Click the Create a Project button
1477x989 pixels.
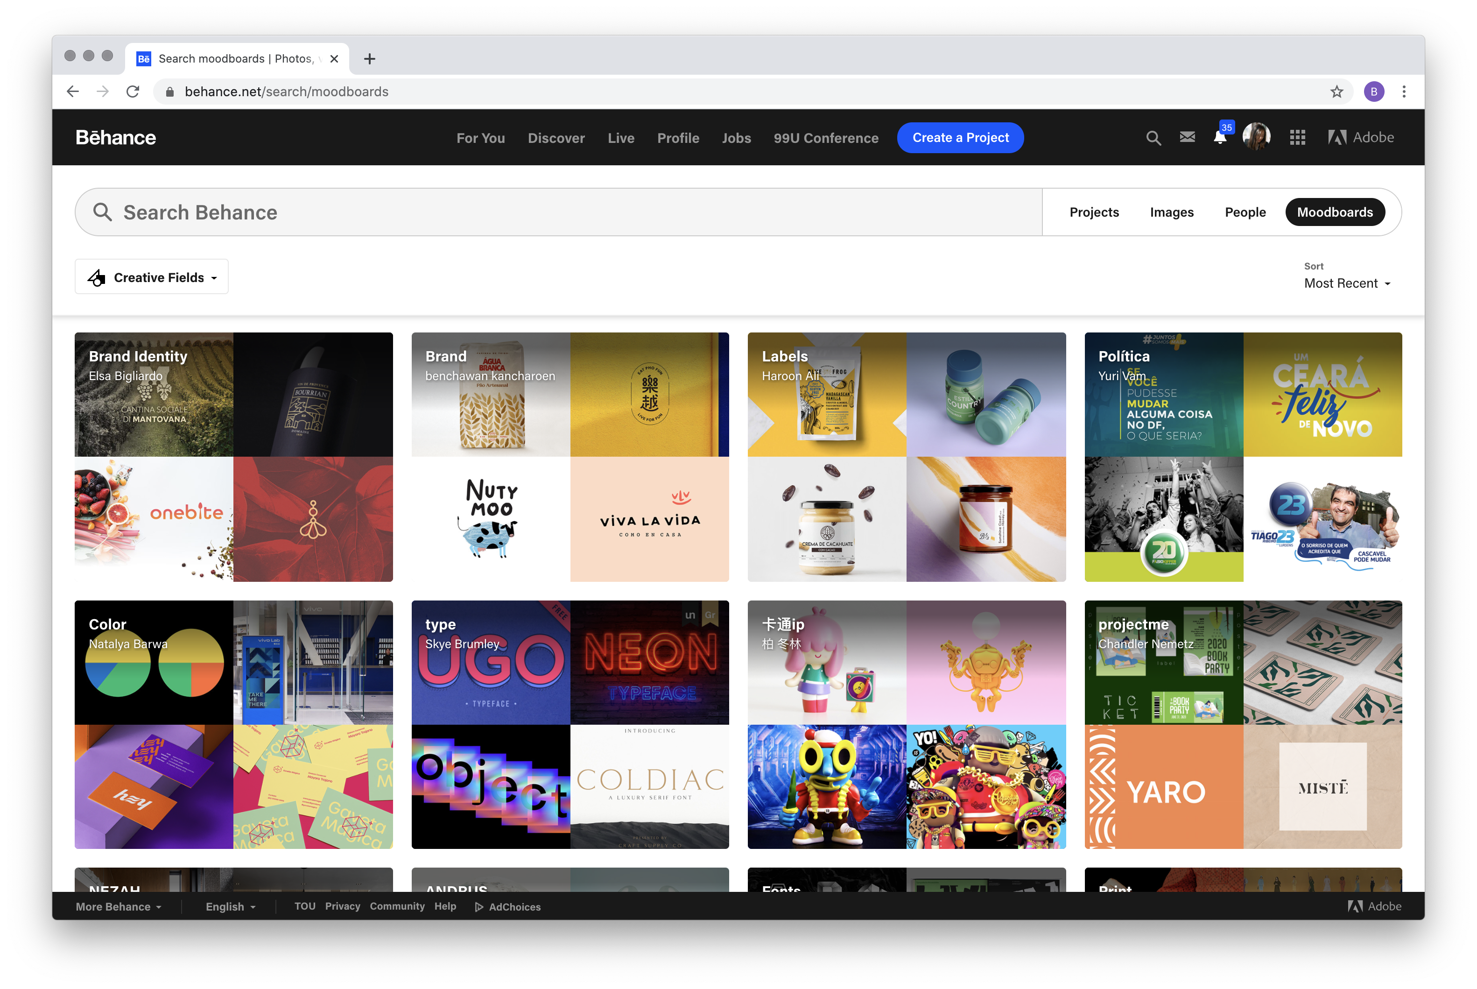pyautogui.click(x=960, y=137)
